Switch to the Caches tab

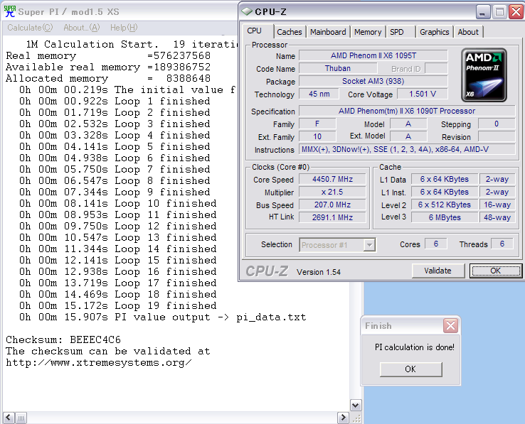click(x=290, y=32)
